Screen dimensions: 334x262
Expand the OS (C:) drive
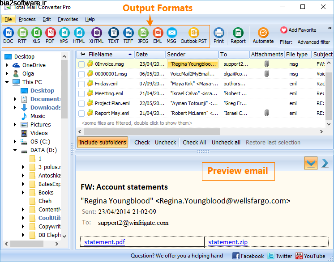(15, 141)
